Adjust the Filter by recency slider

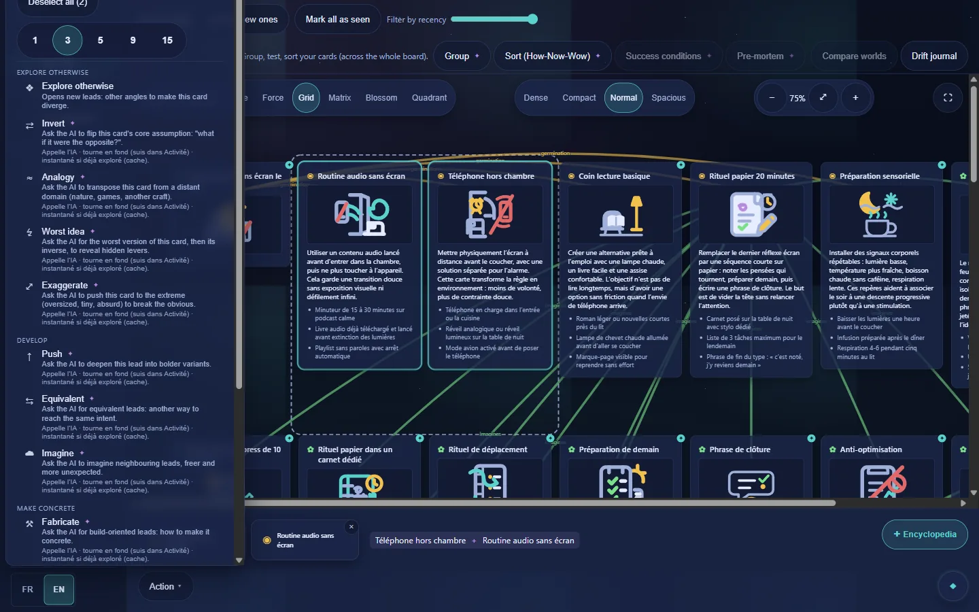coord(494,19)
